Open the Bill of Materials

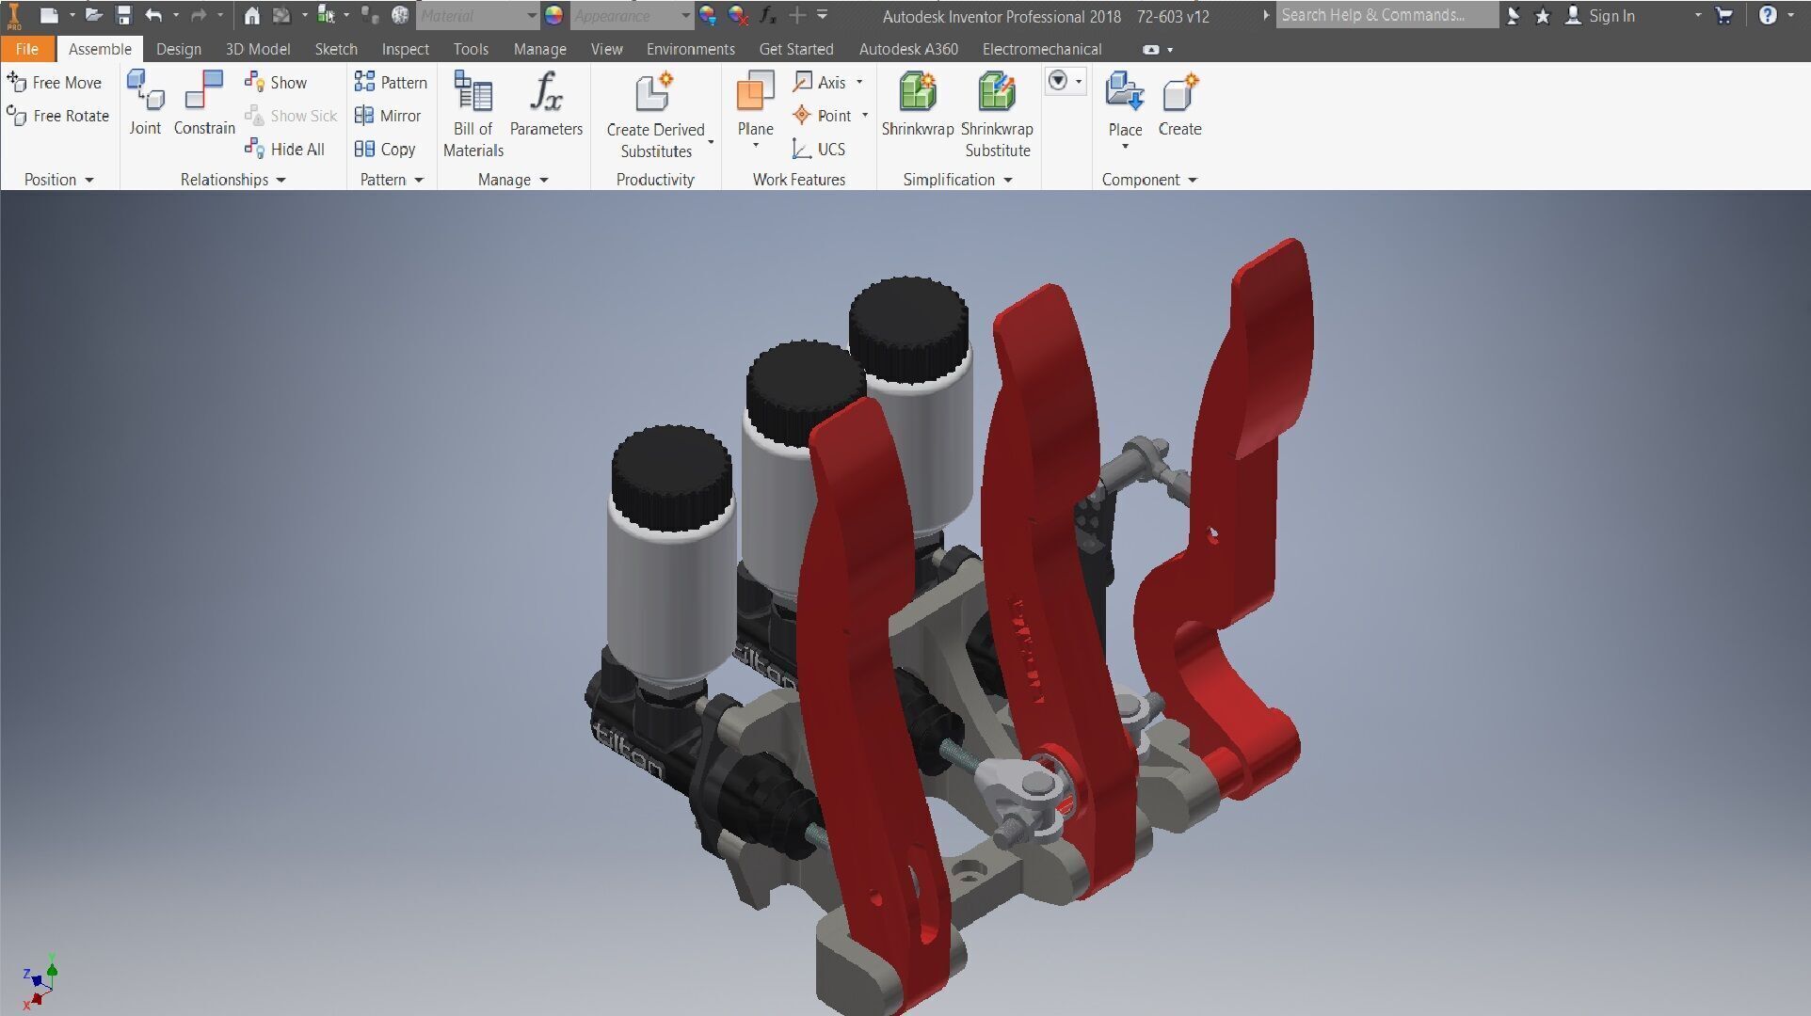pos(473,114)
